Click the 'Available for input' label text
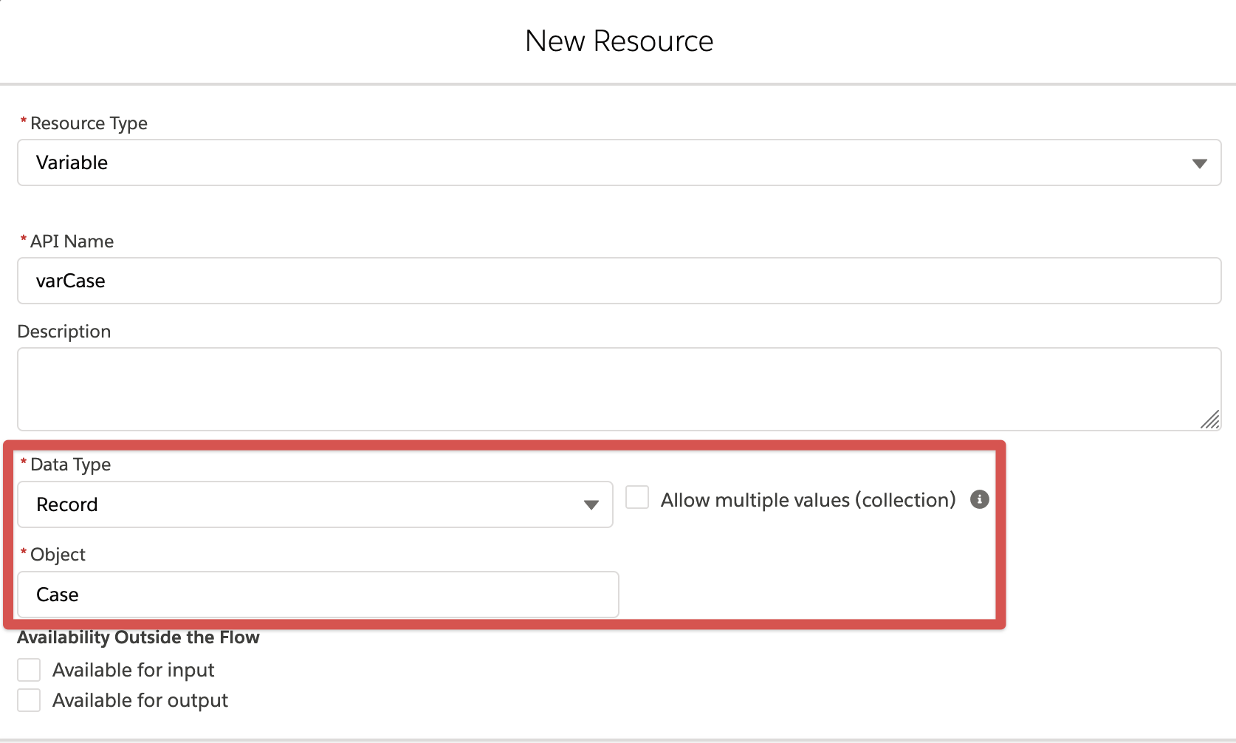1236x743 pixels. click(x=133, y=670)
